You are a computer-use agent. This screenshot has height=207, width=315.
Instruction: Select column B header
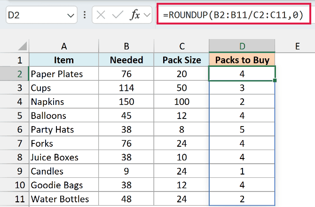126,46
